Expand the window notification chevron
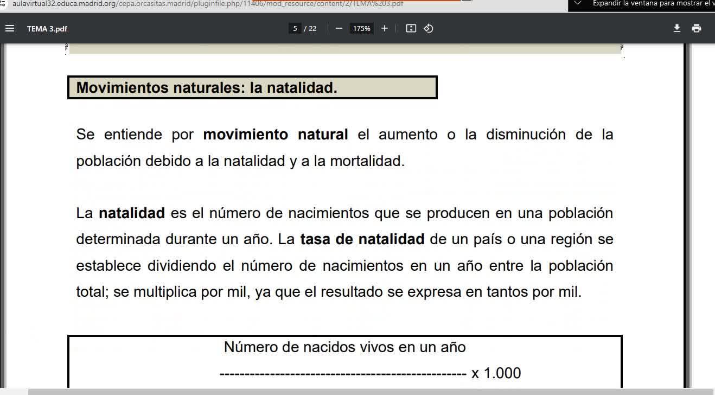 577,4
